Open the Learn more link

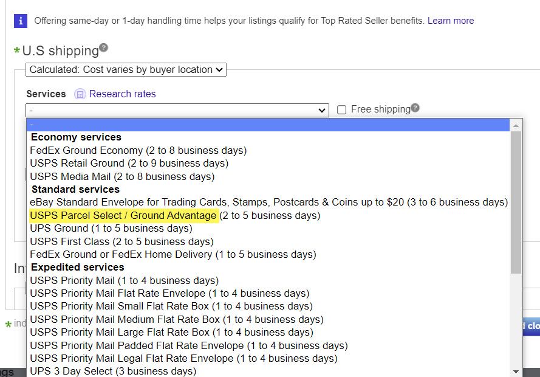point(451,21)
